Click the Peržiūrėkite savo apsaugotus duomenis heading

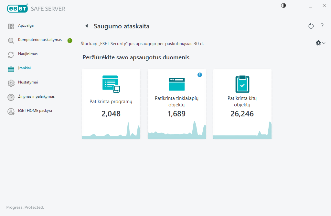[136, 57]
